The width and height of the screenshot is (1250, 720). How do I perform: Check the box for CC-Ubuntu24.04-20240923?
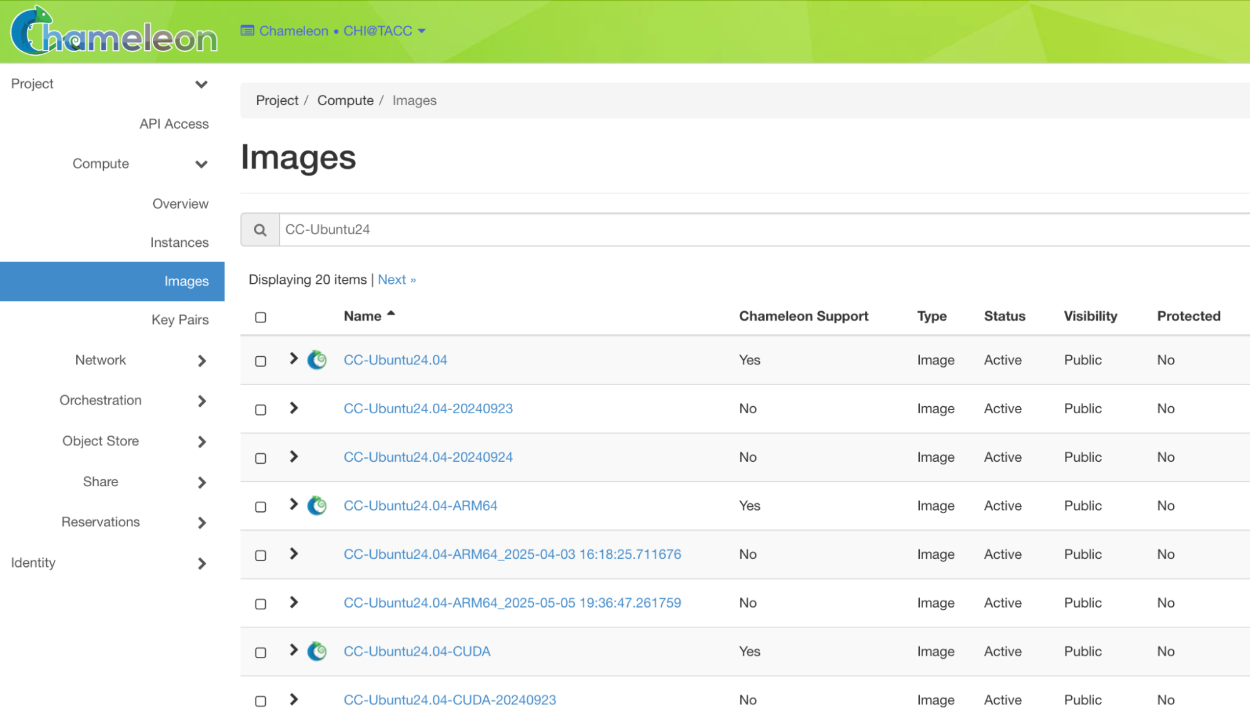click(261, 410)
